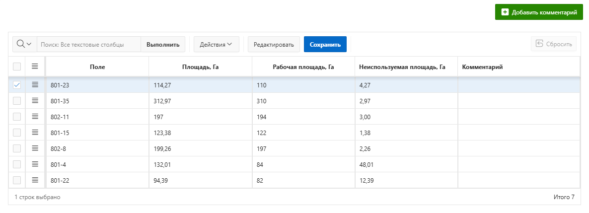Open row actions menu for field 801-35
The image size is (589, 213).
click(x=35, y=101)
